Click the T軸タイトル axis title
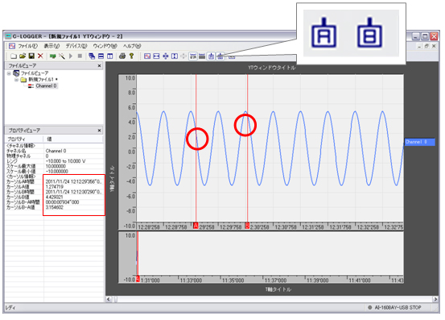 pos(278,289)
